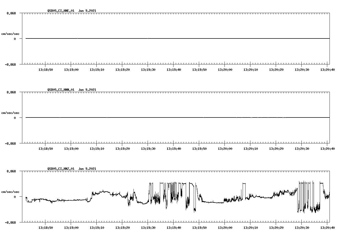Click zero axis label of HNZ plot
This screenshot has height=237, width=348.
(x=15, y=197)
